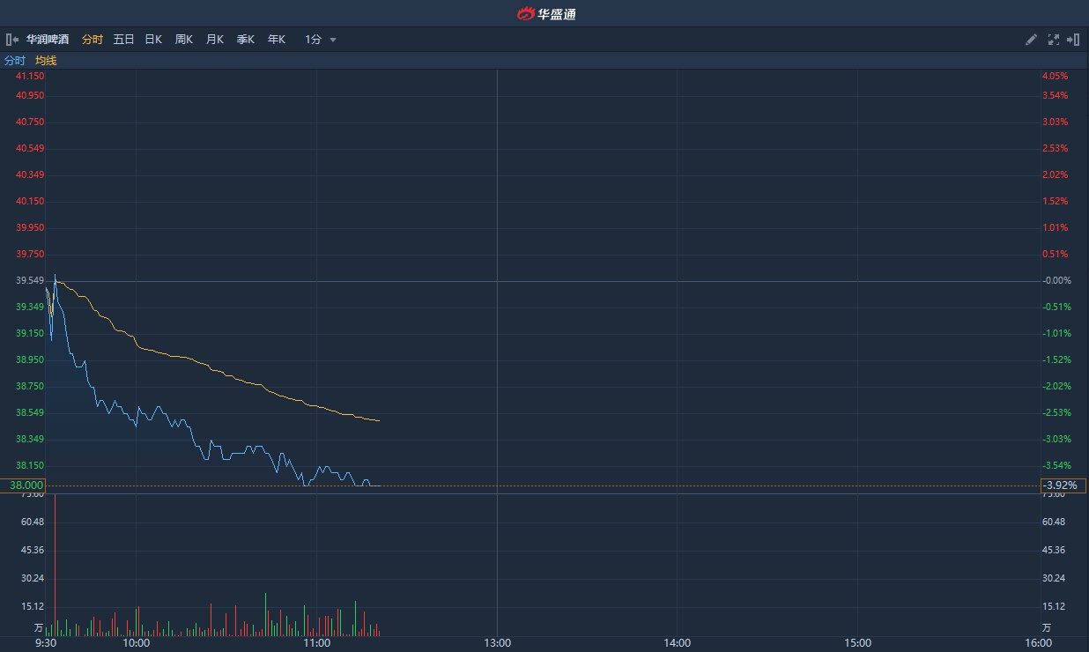Click the right panel collapse arrow icon
The width and height of the screenshot is (1089, 652).
1073,40
